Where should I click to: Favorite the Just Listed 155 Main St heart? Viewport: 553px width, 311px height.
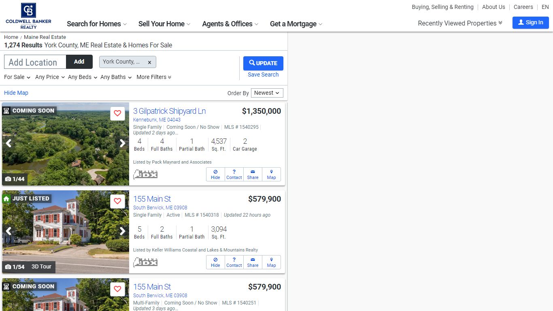coord(117,201)
